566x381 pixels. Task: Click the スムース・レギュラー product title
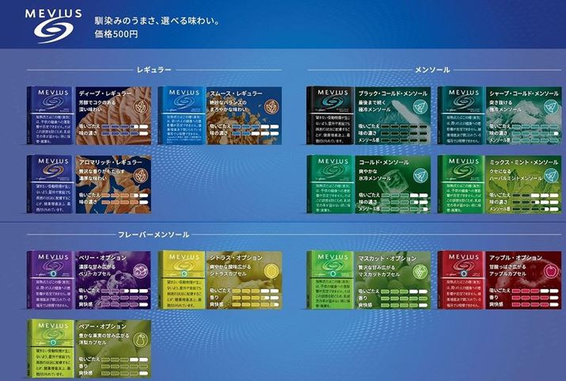coord(236,93)
